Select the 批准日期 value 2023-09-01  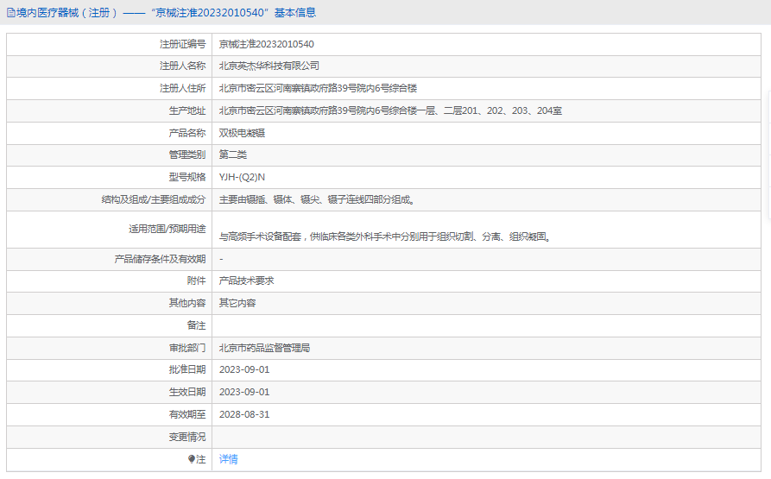[244, 370]
